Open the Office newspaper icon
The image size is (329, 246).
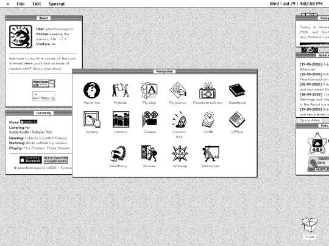click(x=237, y=119)
